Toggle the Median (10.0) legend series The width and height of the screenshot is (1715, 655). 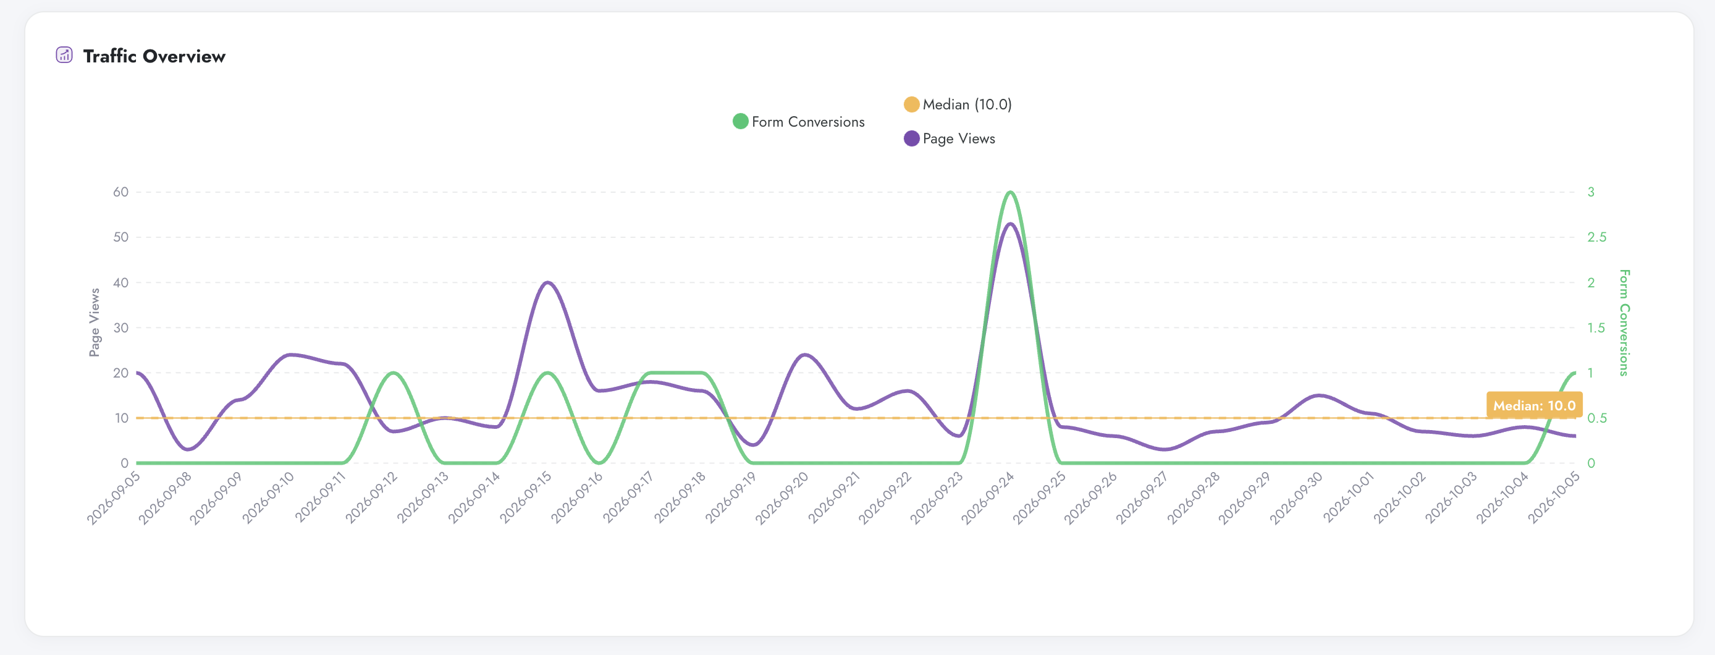point(958,104)
